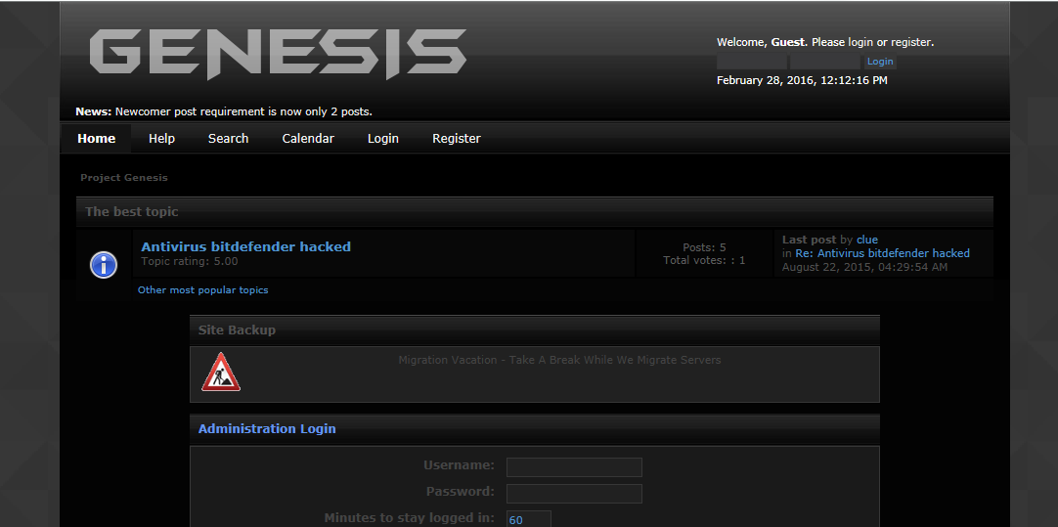Open the Calendar menu item
Image resolution: width=1058 pixels, height=527 pixels.
[308, 139]
